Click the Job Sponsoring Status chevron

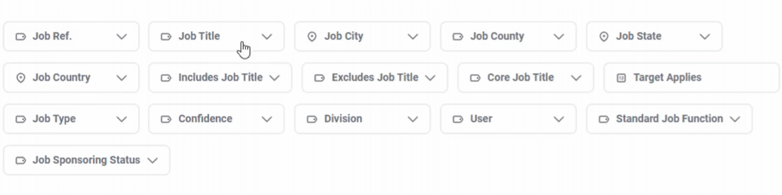coord(153,161)
